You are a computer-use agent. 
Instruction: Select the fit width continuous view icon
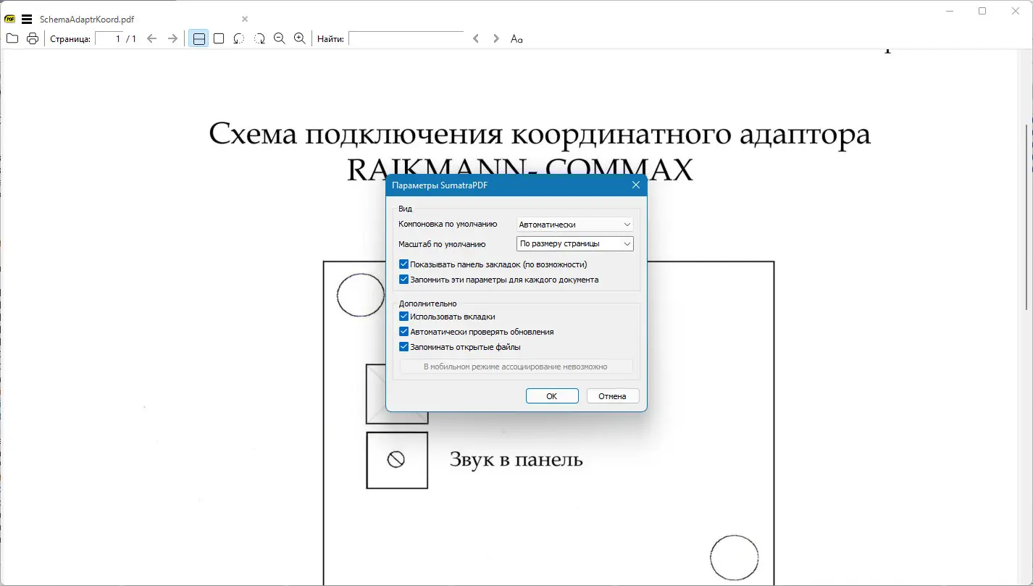point(198,38)
